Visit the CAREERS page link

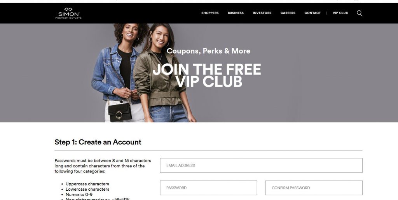(288, 13)
